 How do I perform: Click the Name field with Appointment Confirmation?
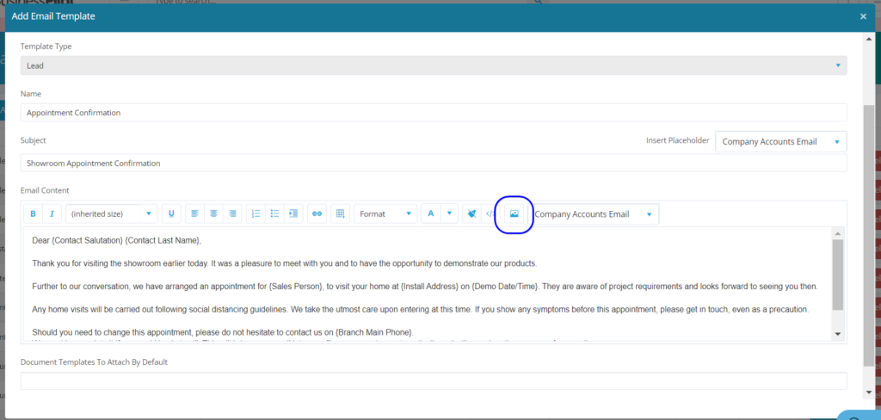(x=433, y=113)
